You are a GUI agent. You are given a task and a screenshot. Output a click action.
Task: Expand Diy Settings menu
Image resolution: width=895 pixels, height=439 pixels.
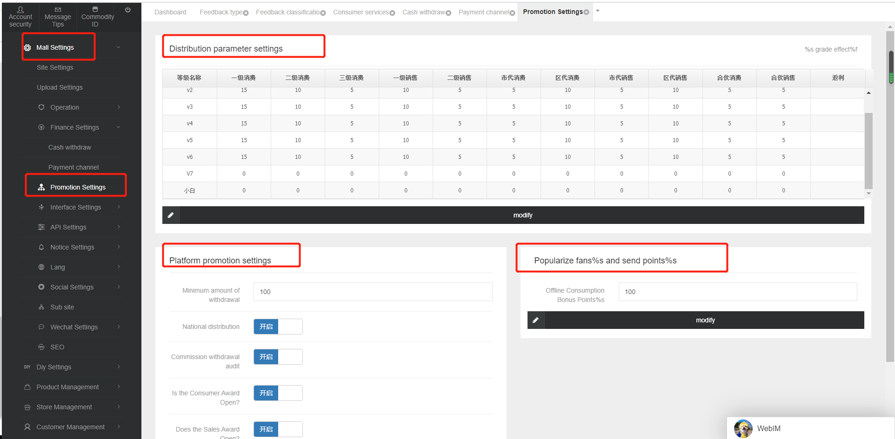click(119, 367)
